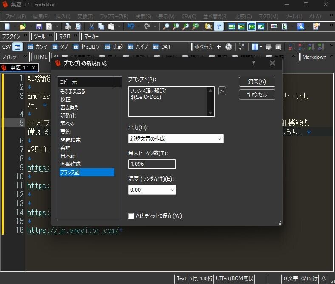The height and width of the screenshot is (284, 335).
Task: Expand the マクロ toolbar overflow chevron
Action: tap(75, 35)
